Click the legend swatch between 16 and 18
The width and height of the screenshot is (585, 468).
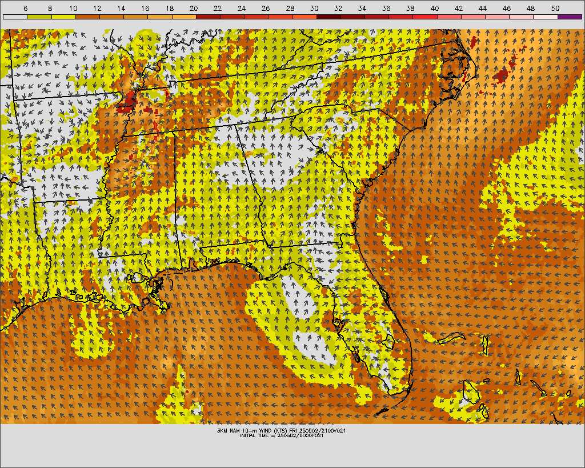point(160,17)
